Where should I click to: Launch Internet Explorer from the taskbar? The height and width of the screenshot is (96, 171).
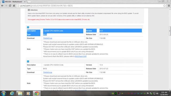click(x=12, y=93)
